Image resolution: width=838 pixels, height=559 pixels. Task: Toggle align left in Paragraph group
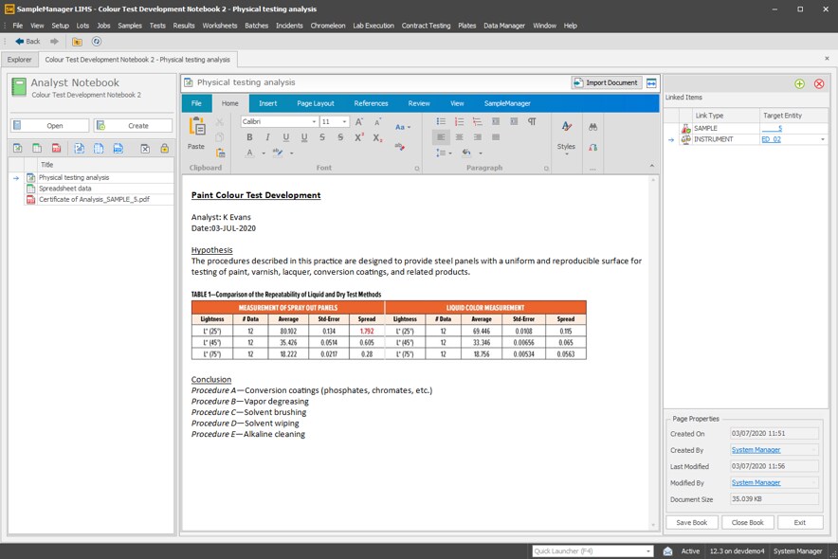(441, 137)
